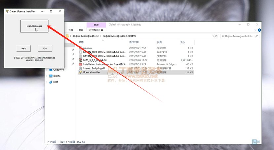Click the 安装信息 type cell
Viewport: 274px width, 150px height.
[x=162, y=48]
